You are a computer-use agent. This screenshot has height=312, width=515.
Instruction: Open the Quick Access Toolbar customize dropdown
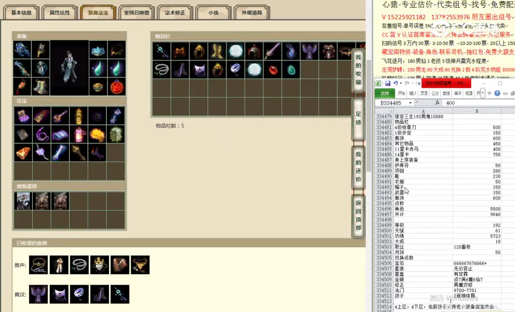(419, 83)
